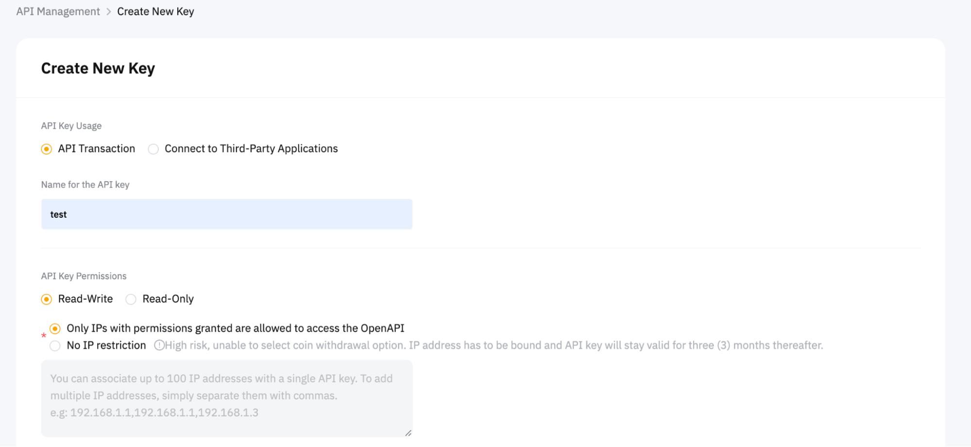Click the Name for the API key label

85,185
